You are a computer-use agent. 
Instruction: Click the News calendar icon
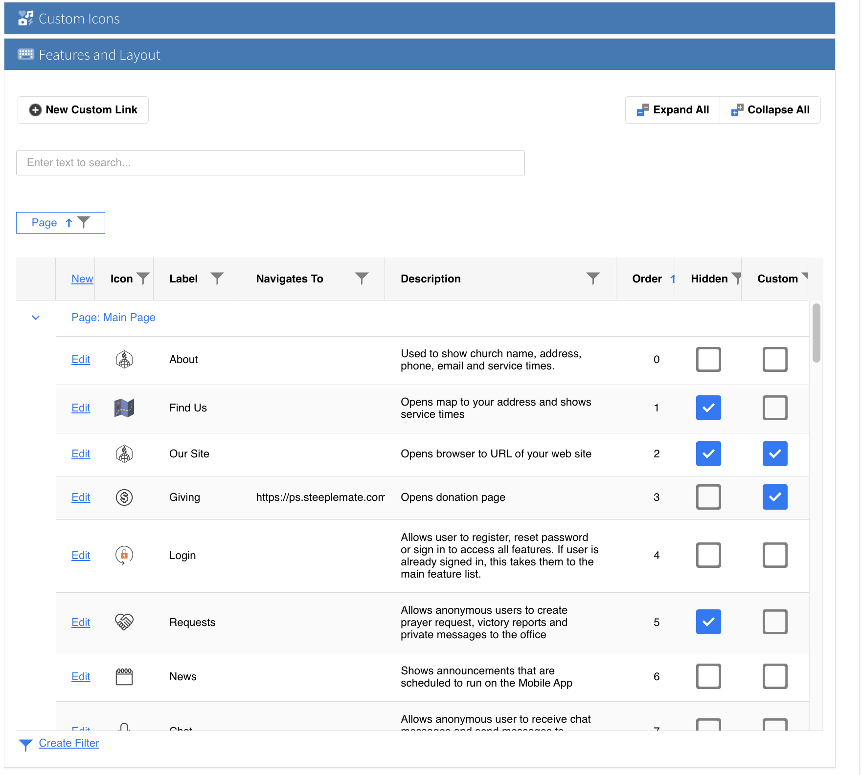(x=124, y=676)
